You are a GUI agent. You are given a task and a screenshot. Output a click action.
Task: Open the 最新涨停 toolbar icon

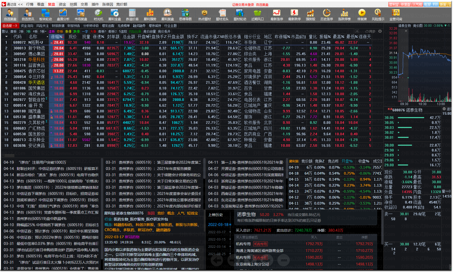pyautogui.click(x=277, y=15)
